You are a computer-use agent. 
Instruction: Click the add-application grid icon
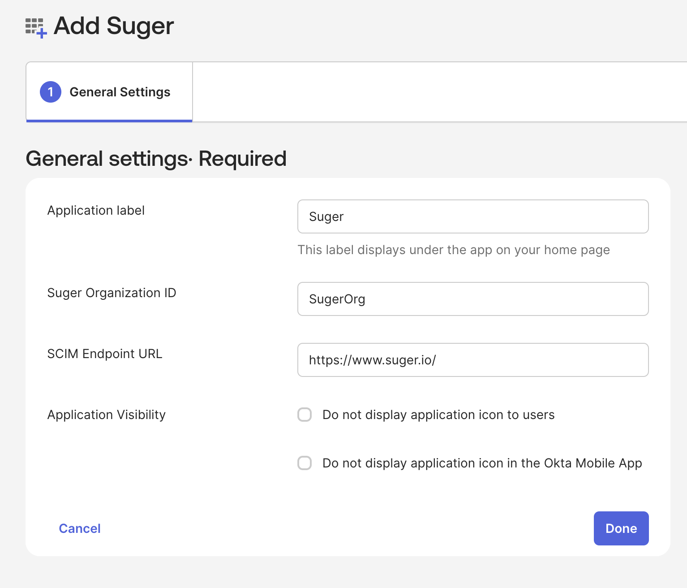coord(36,28)
